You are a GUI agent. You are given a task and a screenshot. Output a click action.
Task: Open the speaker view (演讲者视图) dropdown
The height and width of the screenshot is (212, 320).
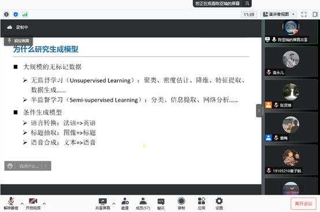[279, 14]
